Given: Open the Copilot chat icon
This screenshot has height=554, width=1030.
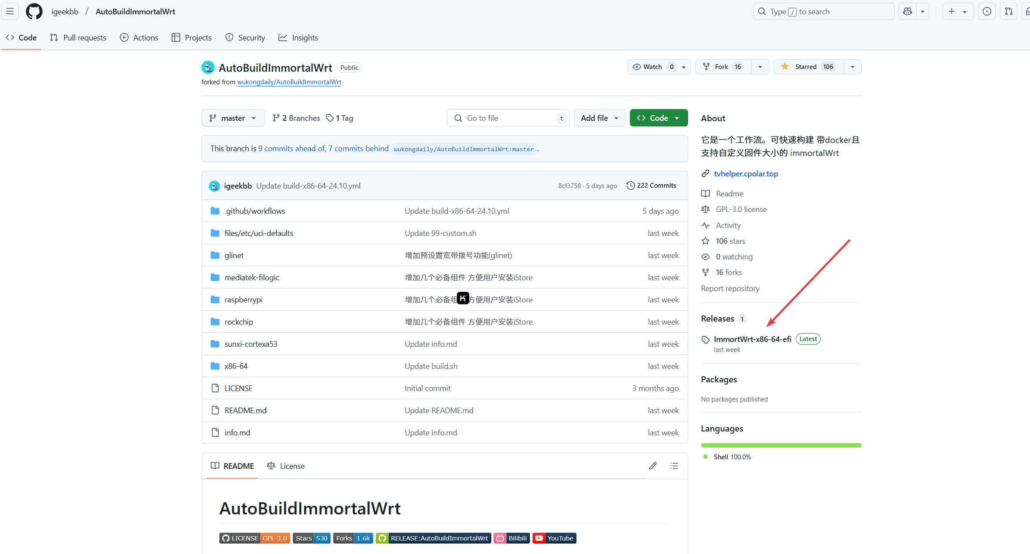Looking at the screenshot, I should coord(907,12).
